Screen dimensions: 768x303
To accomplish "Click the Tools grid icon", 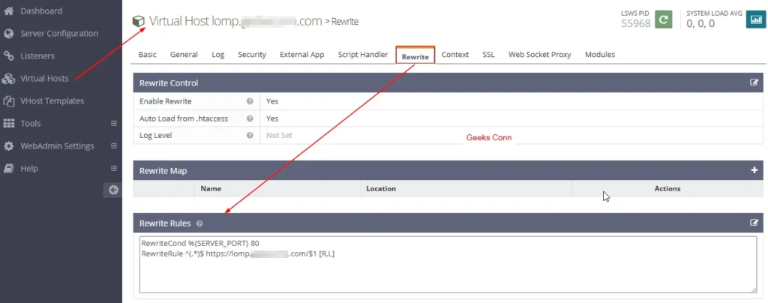I will (8, 123).
